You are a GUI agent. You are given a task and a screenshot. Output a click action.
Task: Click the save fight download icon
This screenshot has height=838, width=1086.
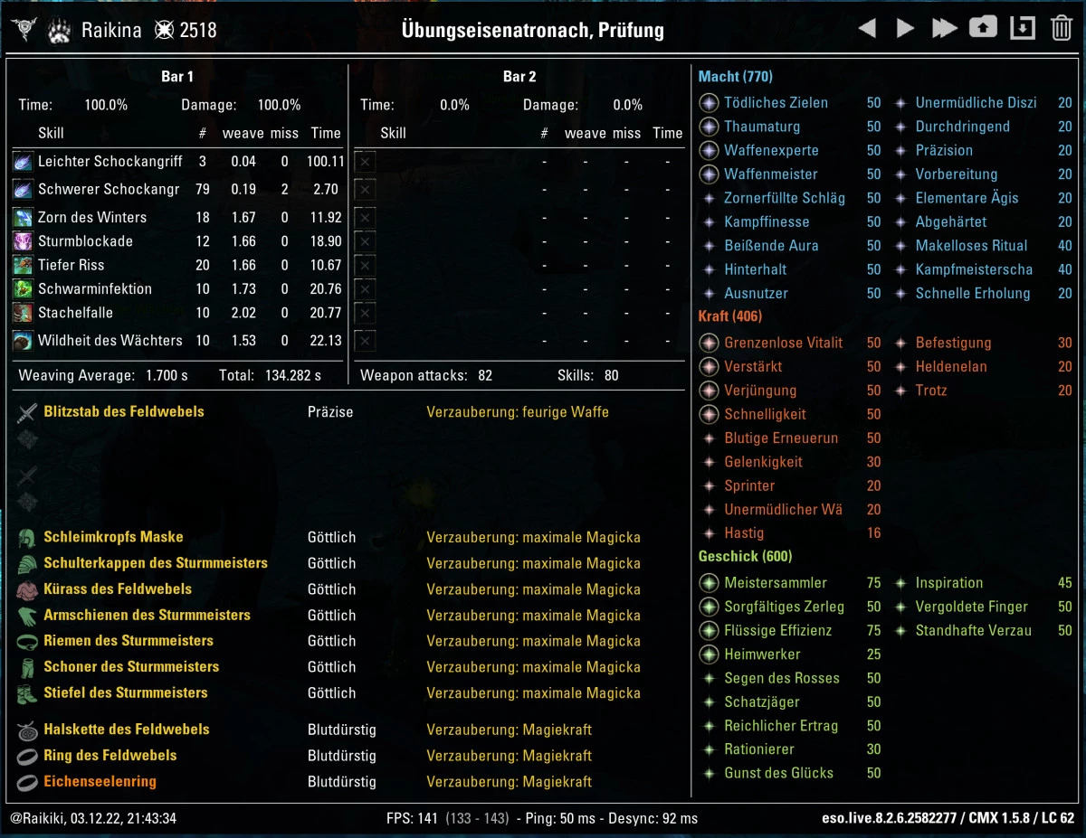point(1022,28)
